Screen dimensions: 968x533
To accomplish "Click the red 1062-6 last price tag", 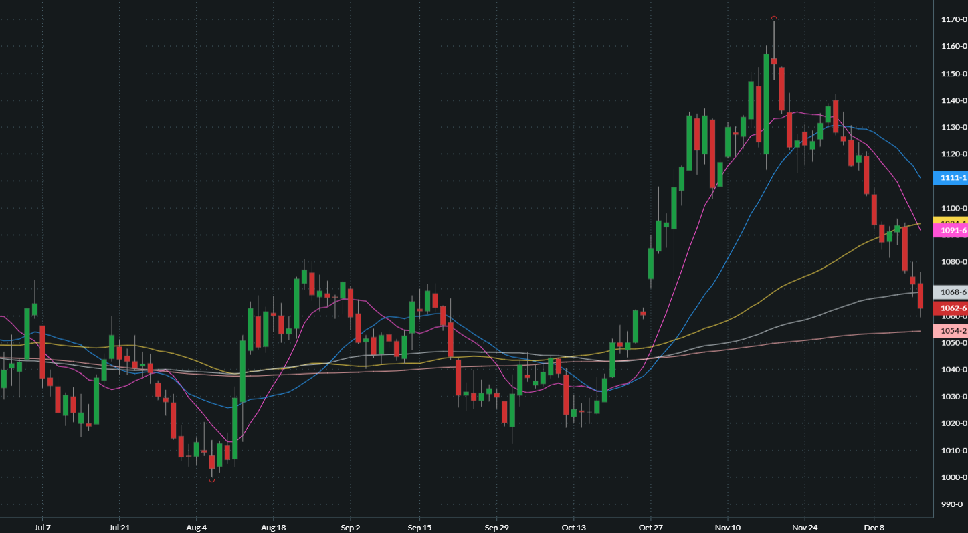I will 953,308.
